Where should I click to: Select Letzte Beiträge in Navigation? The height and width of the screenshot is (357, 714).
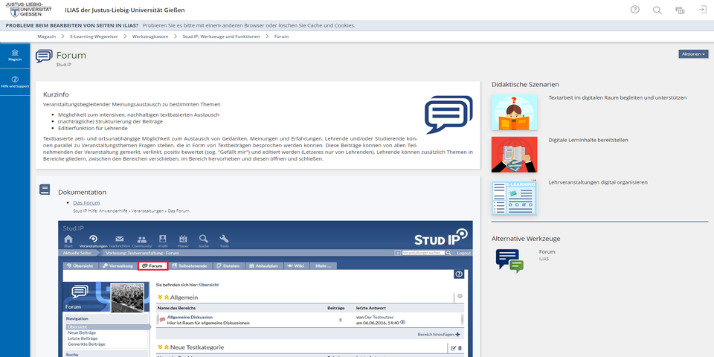click(x=83, y=338)
